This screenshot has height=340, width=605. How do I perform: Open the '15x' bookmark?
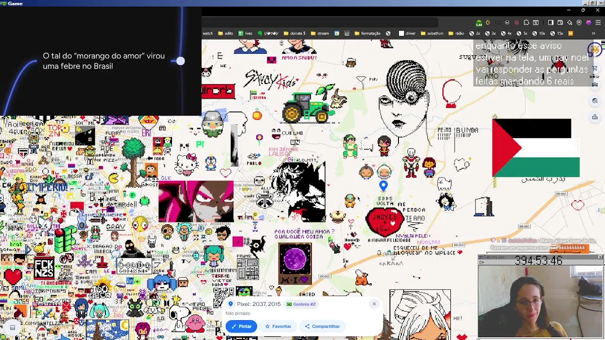pos(556,34)
